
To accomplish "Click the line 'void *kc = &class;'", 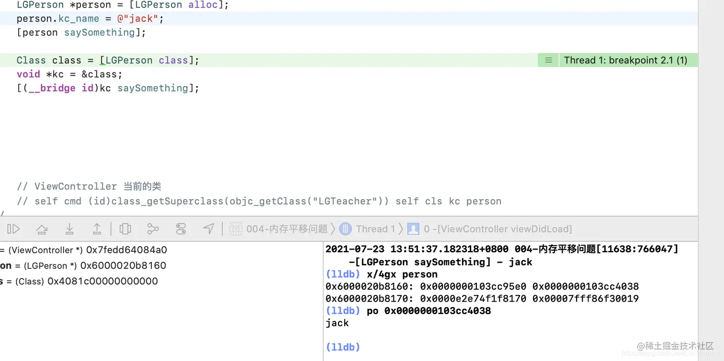I will pyautogui.click(x=69, y=74).
